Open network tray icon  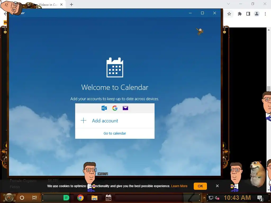(x=211, y=198)
